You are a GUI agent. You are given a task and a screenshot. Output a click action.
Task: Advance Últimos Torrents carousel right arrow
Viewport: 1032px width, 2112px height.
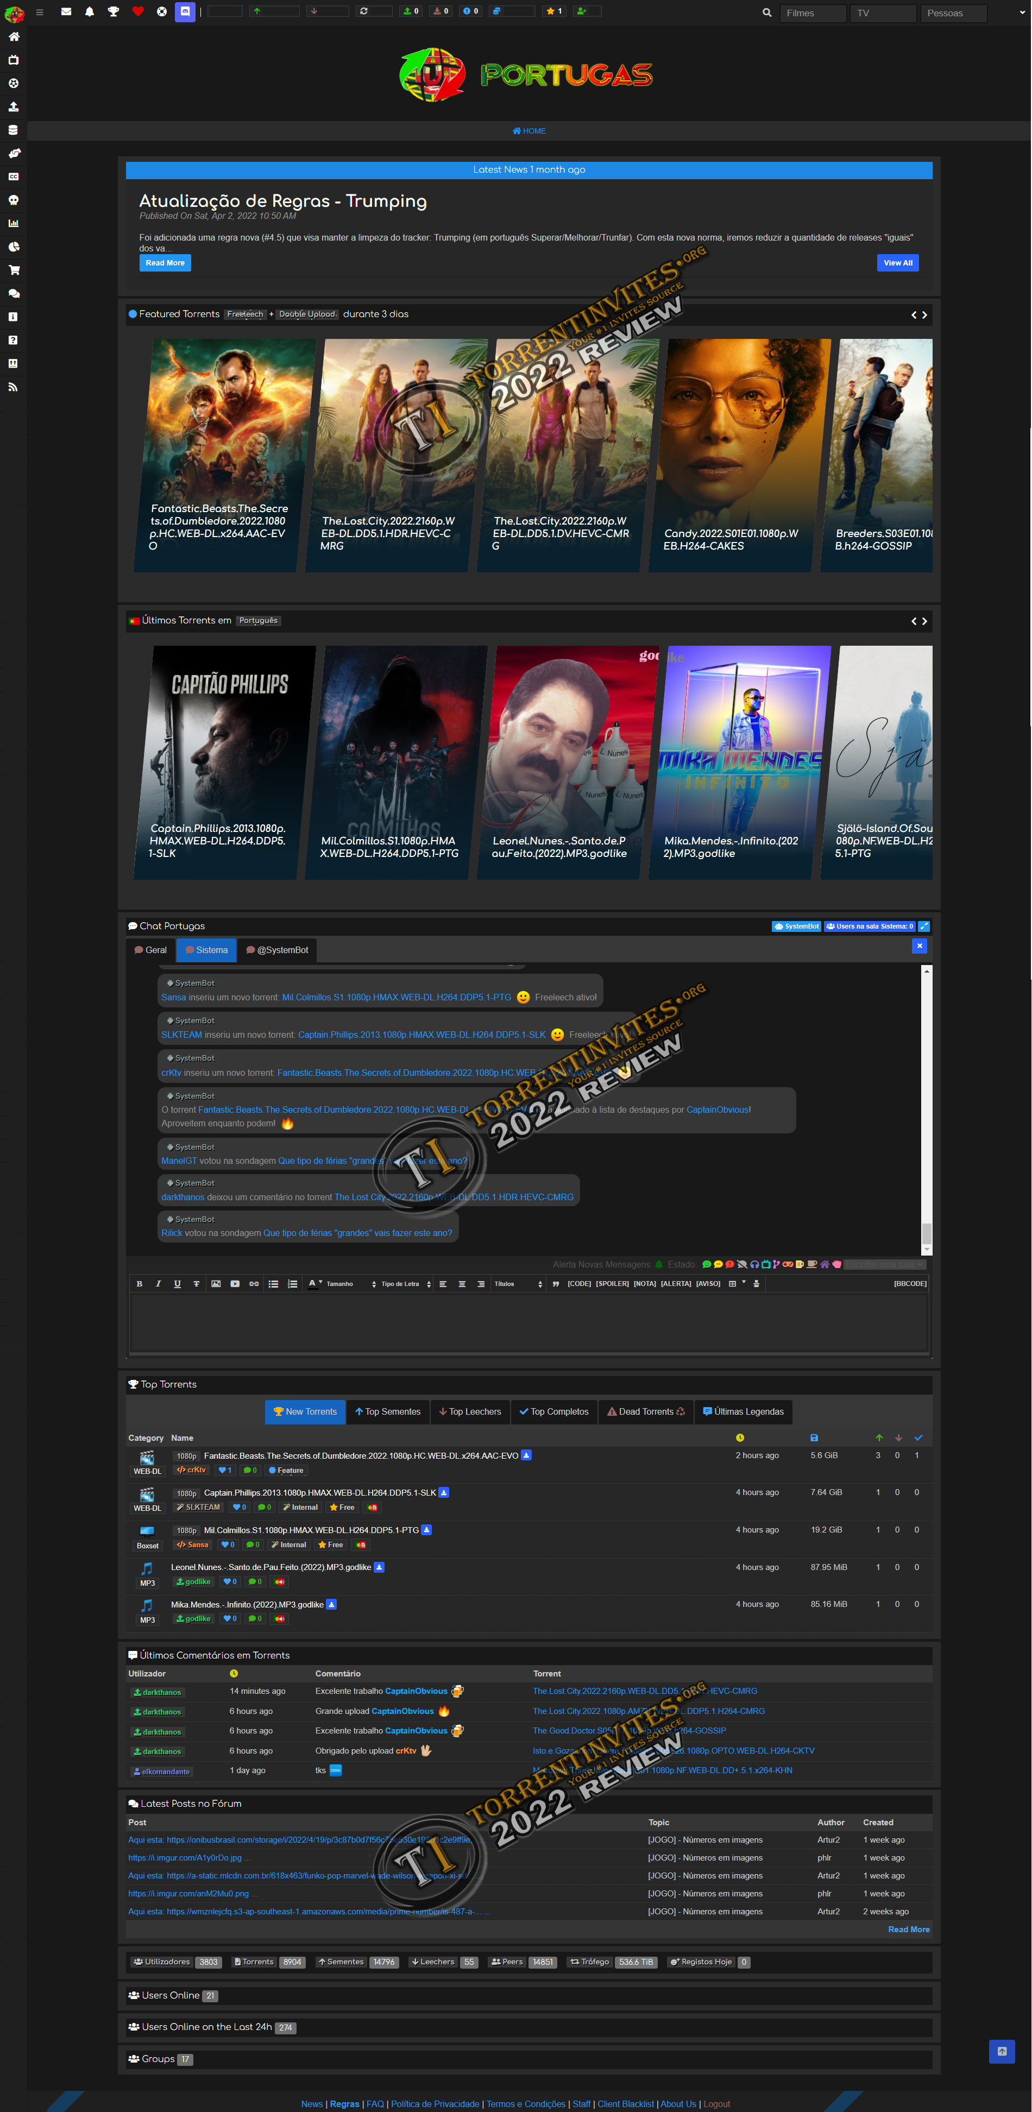pyautogui.click(x=924, y=621)
